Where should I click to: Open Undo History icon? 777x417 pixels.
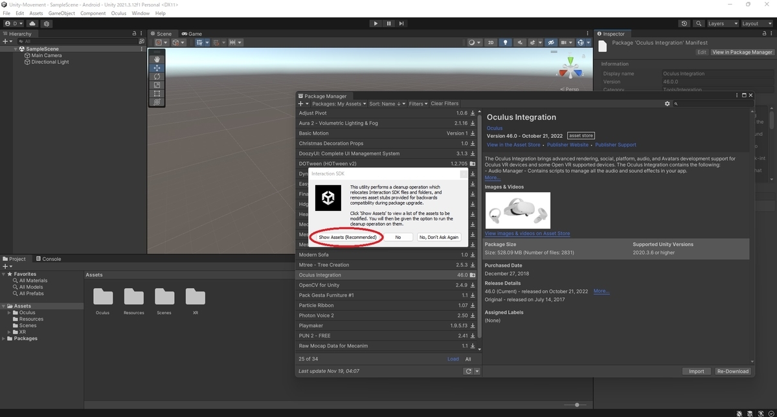coord(684,23)
